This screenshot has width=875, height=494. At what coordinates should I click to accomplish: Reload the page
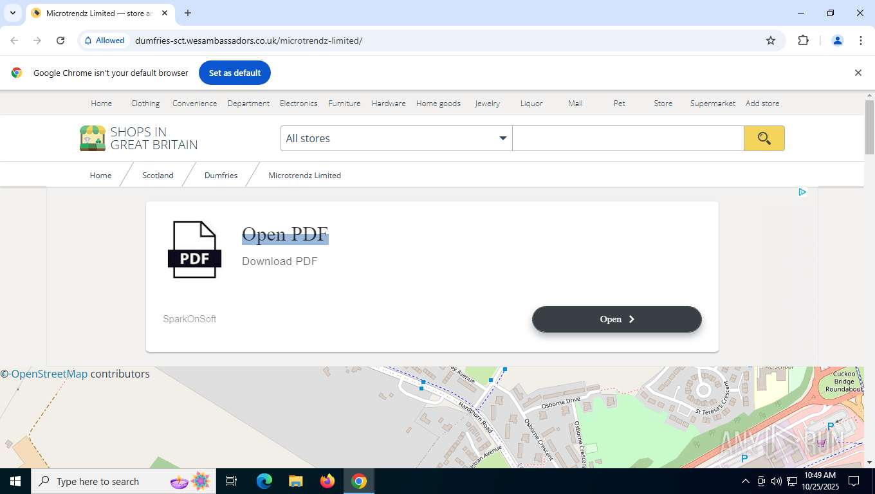point(60,41)
